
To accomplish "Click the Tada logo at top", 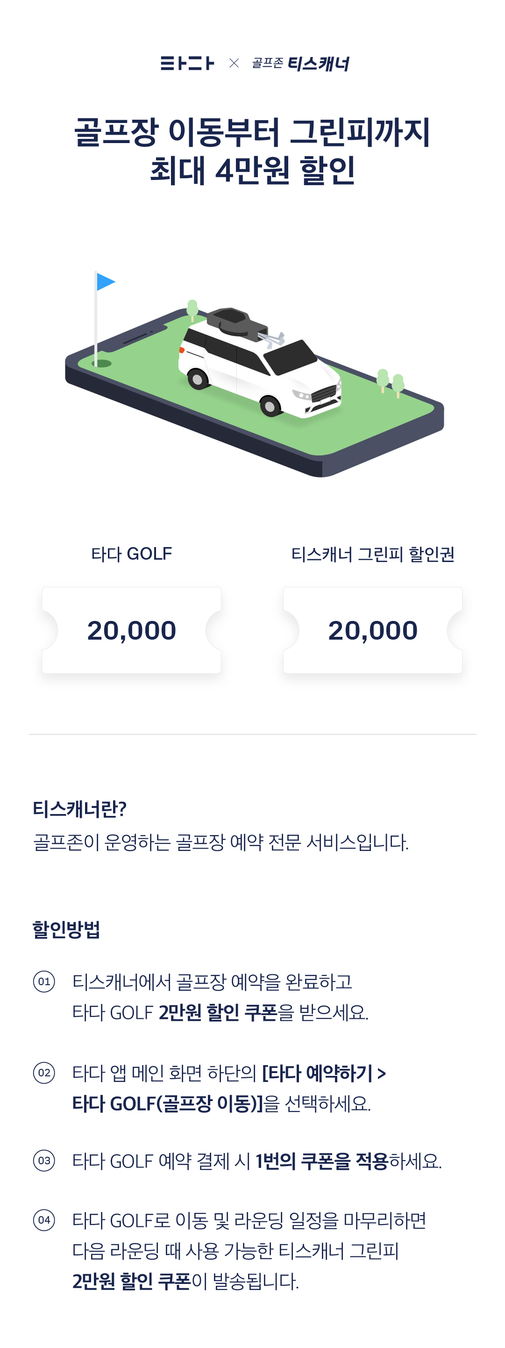I will pyautogui.click(x=187, y=63).
